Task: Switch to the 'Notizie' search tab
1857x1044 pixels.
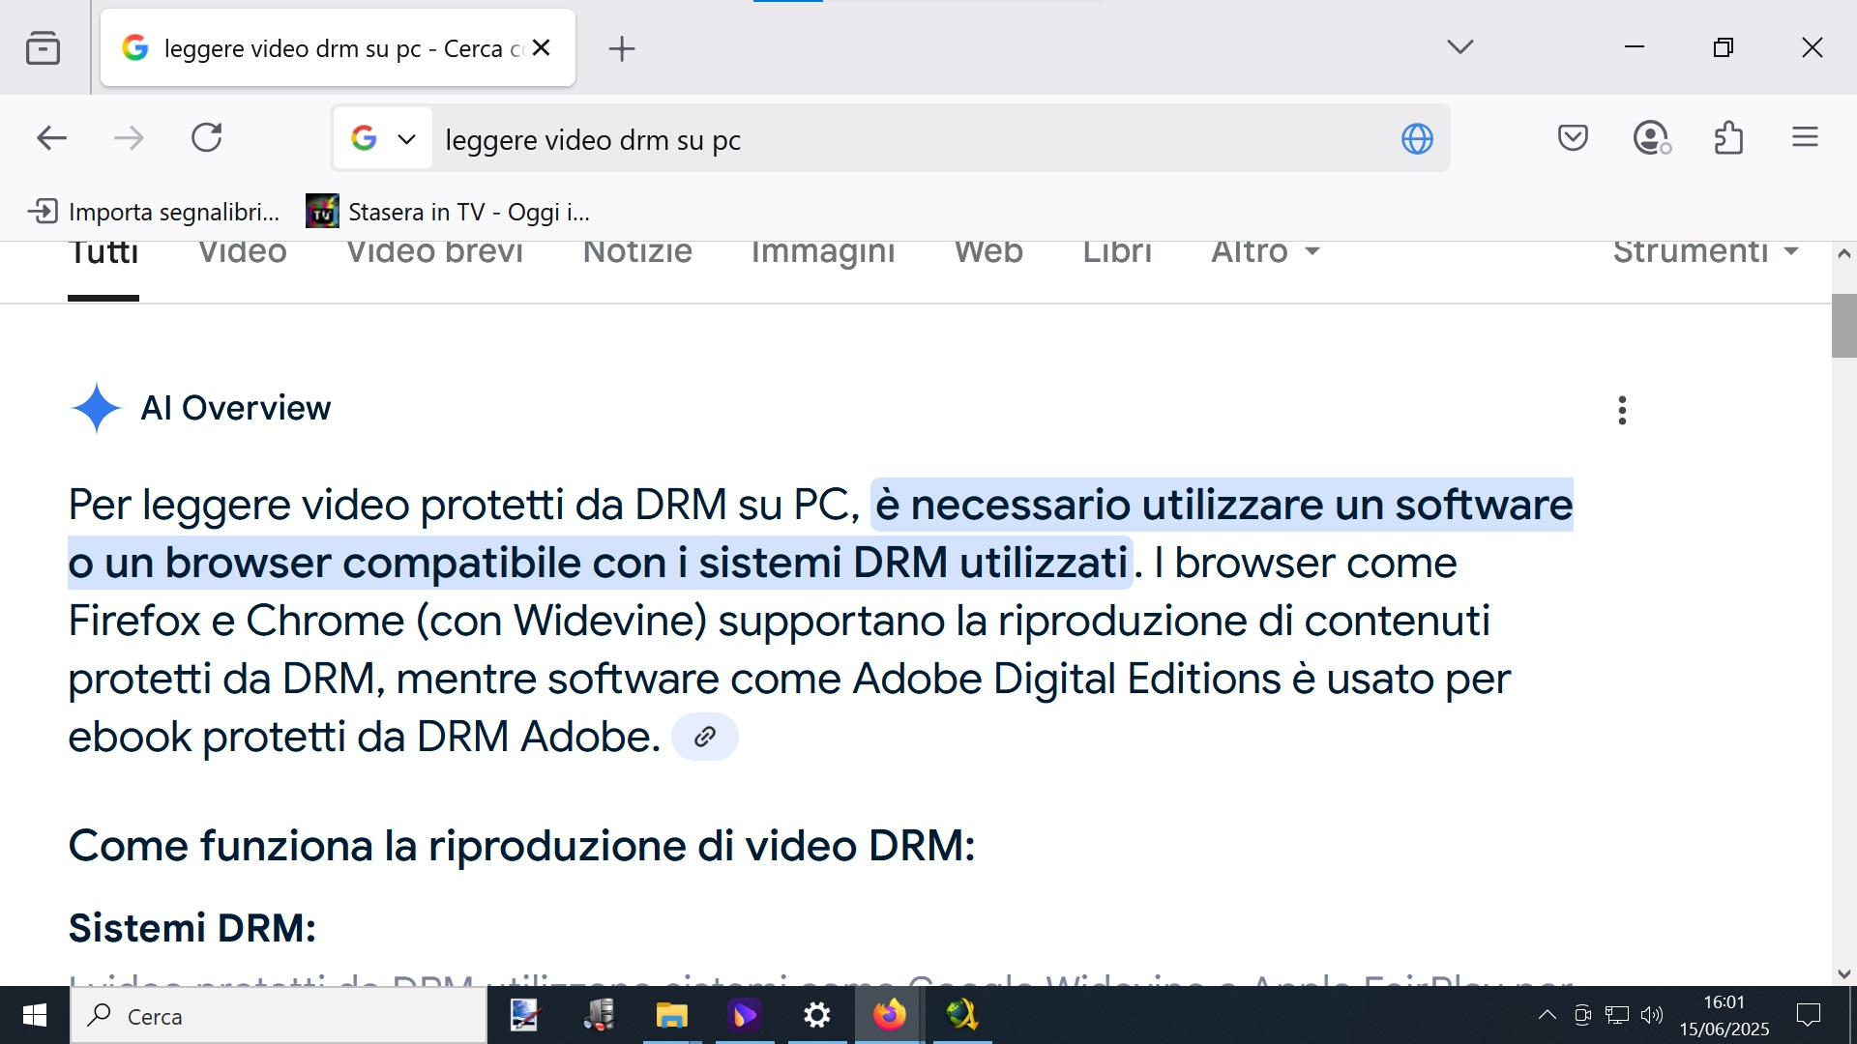Action: tap(637, 253)
